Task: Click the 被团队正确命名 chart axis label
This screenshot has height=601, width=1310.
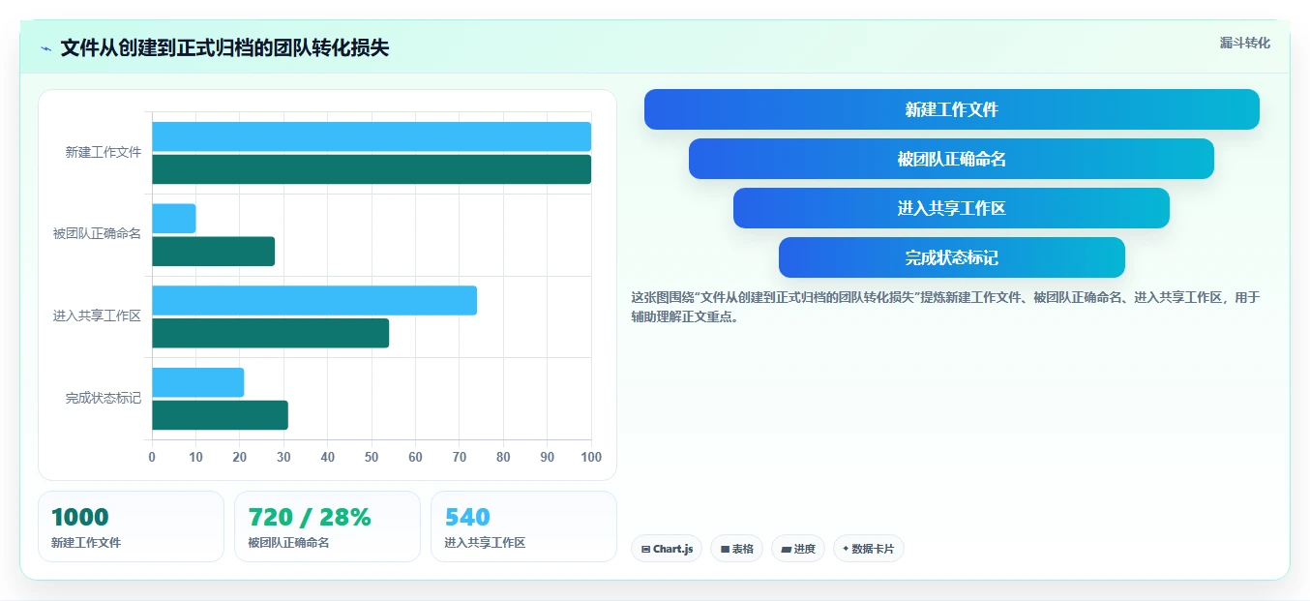Action: coord(97,234)
